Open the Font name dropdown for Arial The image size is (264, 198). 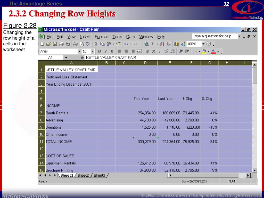tap(79, 51)
